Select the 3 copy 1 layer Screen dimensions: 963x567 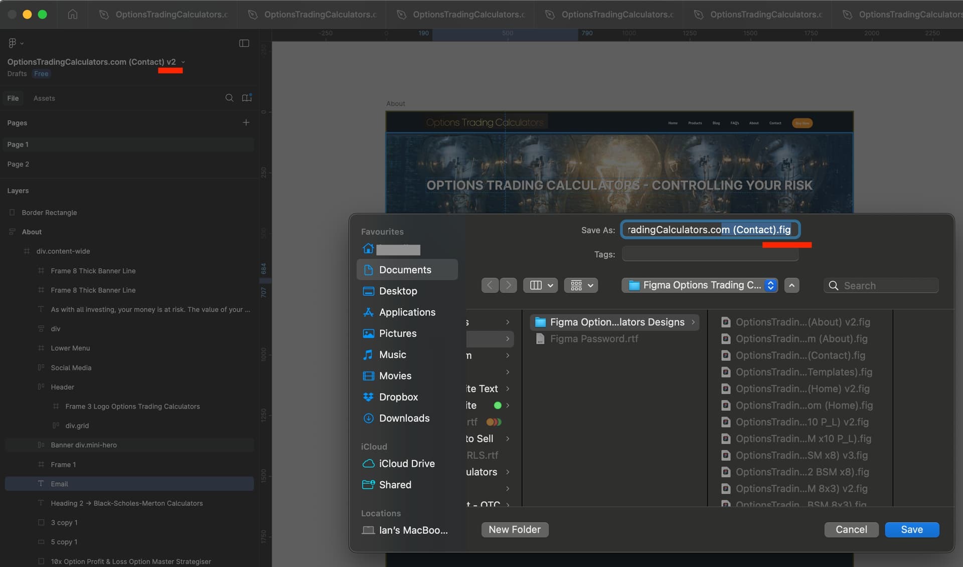pyautogui.click(x=129, y=522)
